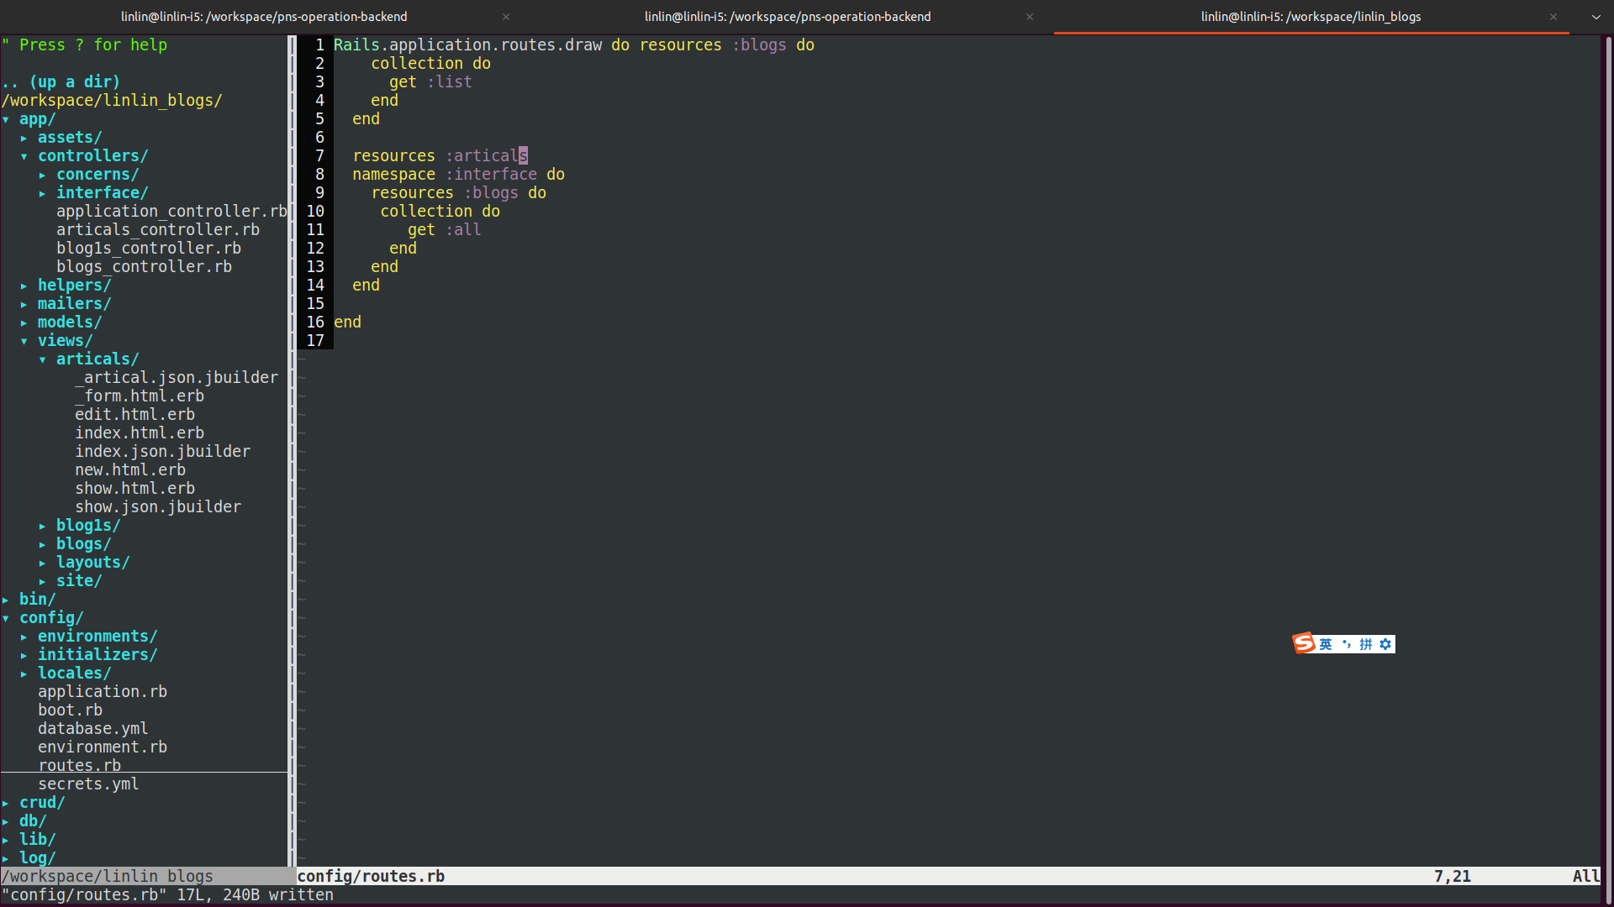Open the terminal tabs dropdown arrow

pos(1596,17)
